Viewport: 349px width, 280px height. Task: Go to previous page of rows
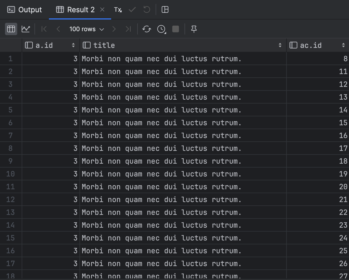[x=58, y=29]
